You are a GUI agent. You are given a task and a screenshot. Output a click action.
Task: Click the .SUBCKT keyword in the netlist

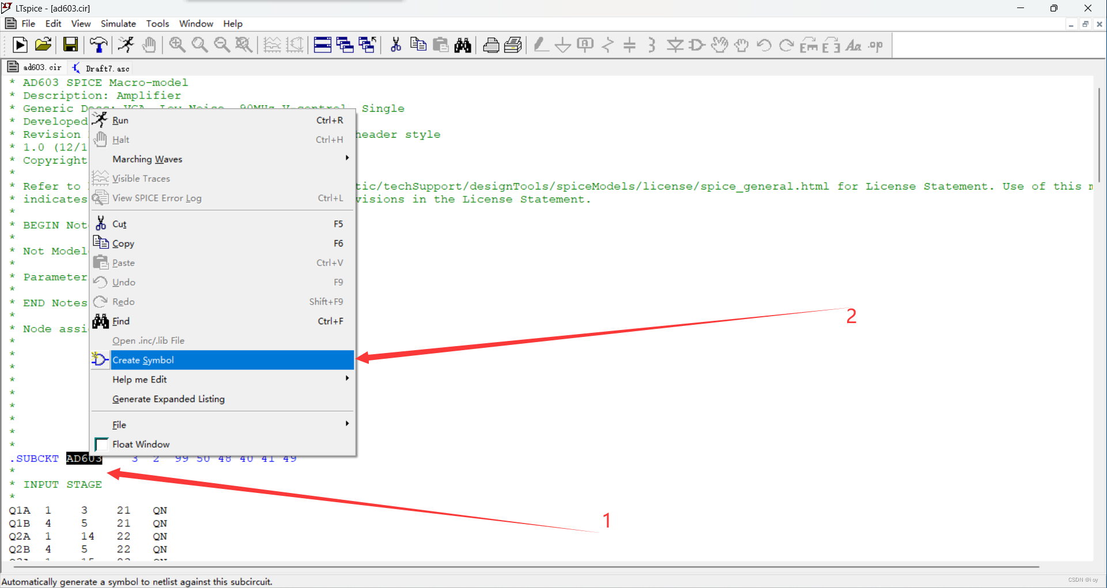[x=34, y=458]
